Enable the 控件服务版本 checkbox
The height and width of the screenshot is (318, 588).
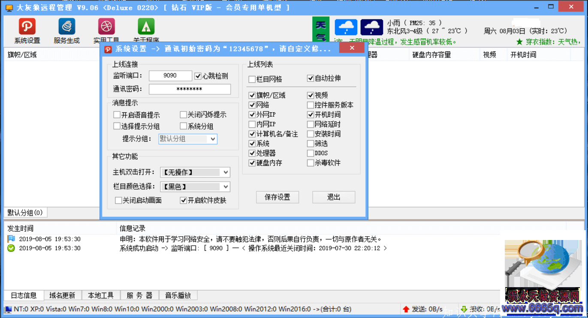pos(311,105)
